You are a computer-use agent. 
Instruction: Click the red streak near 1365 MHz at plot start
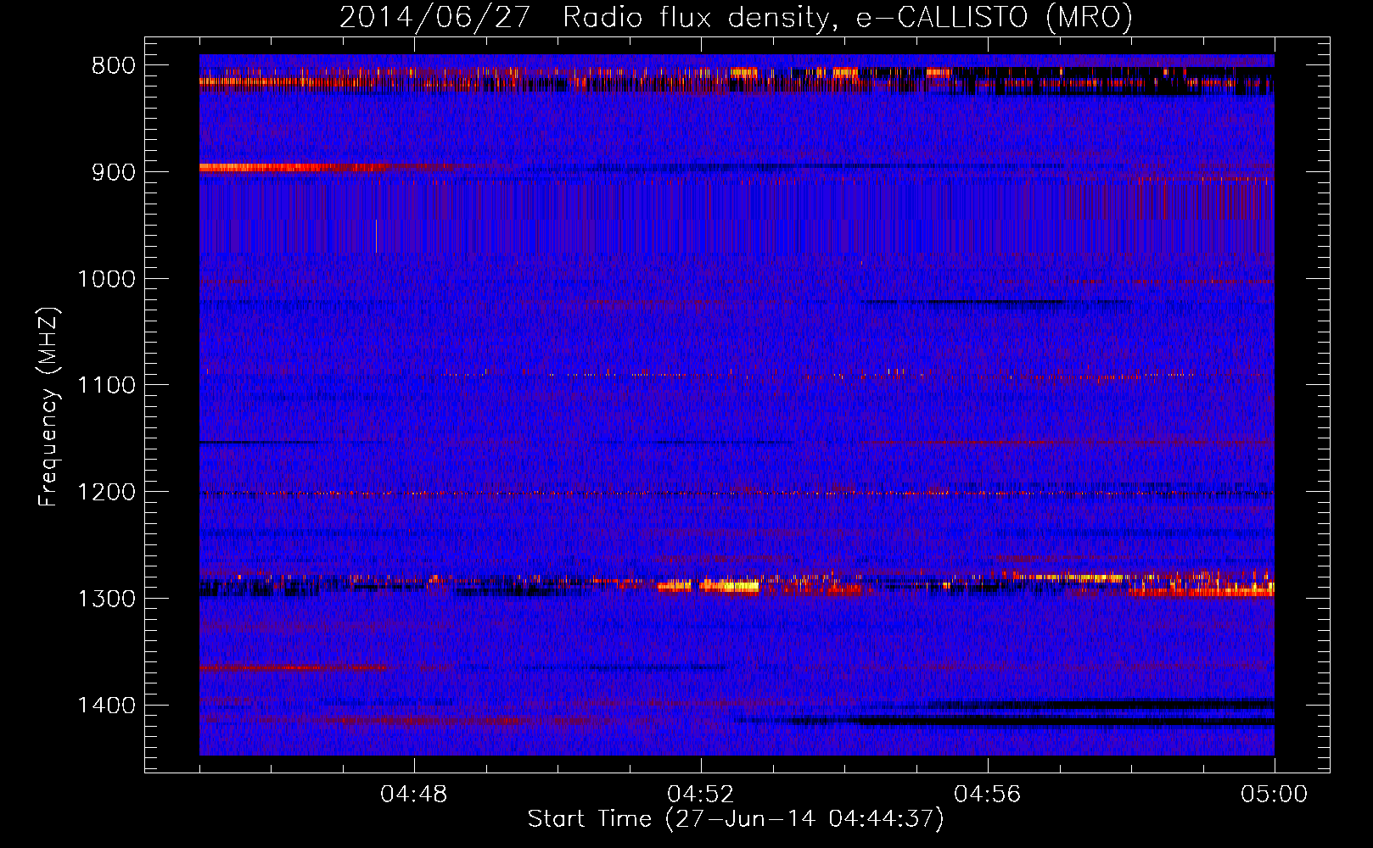(293, 667)
